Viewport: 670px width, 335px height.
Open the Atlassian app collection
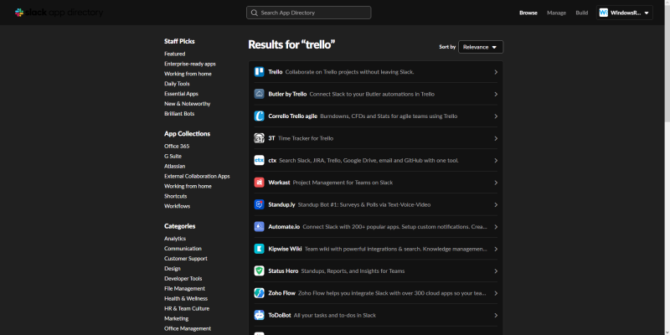click(177, 166)
